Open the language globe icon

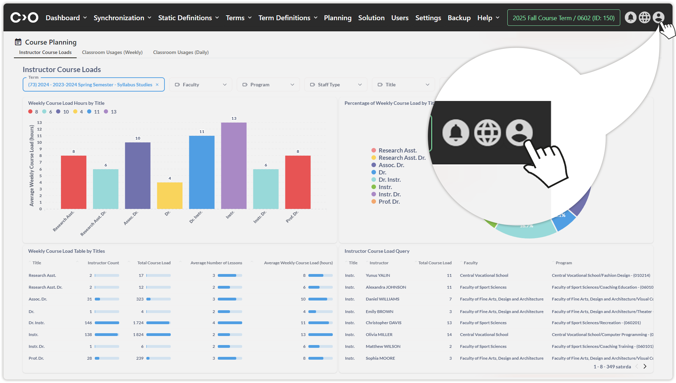click(644, 17)
